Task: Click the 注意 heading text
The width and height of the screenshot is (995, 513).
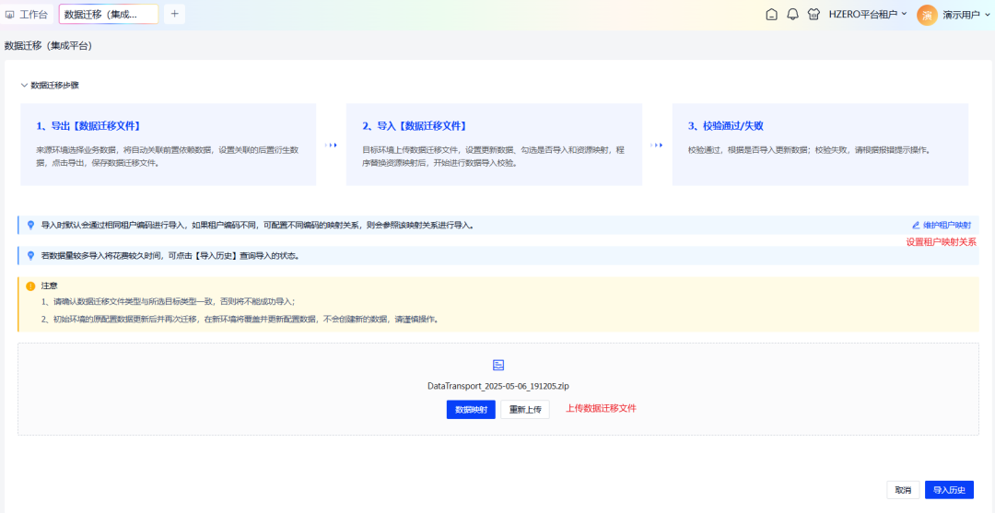Action: [x=50, y=286]
